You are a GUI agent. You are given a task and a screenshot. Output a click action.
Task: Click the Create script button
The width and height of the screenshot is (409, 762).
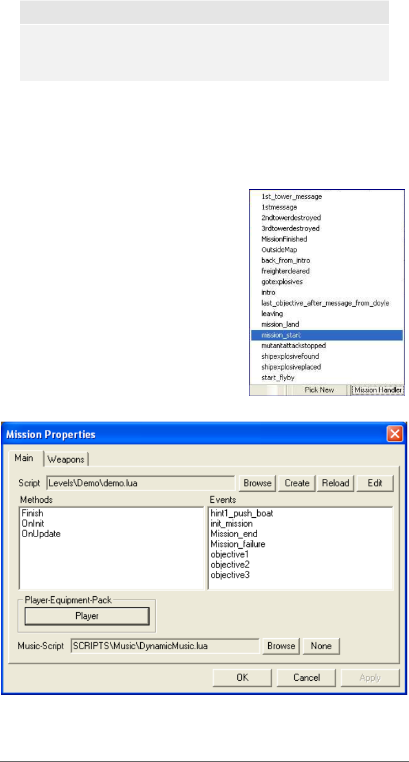click(297, 483)
